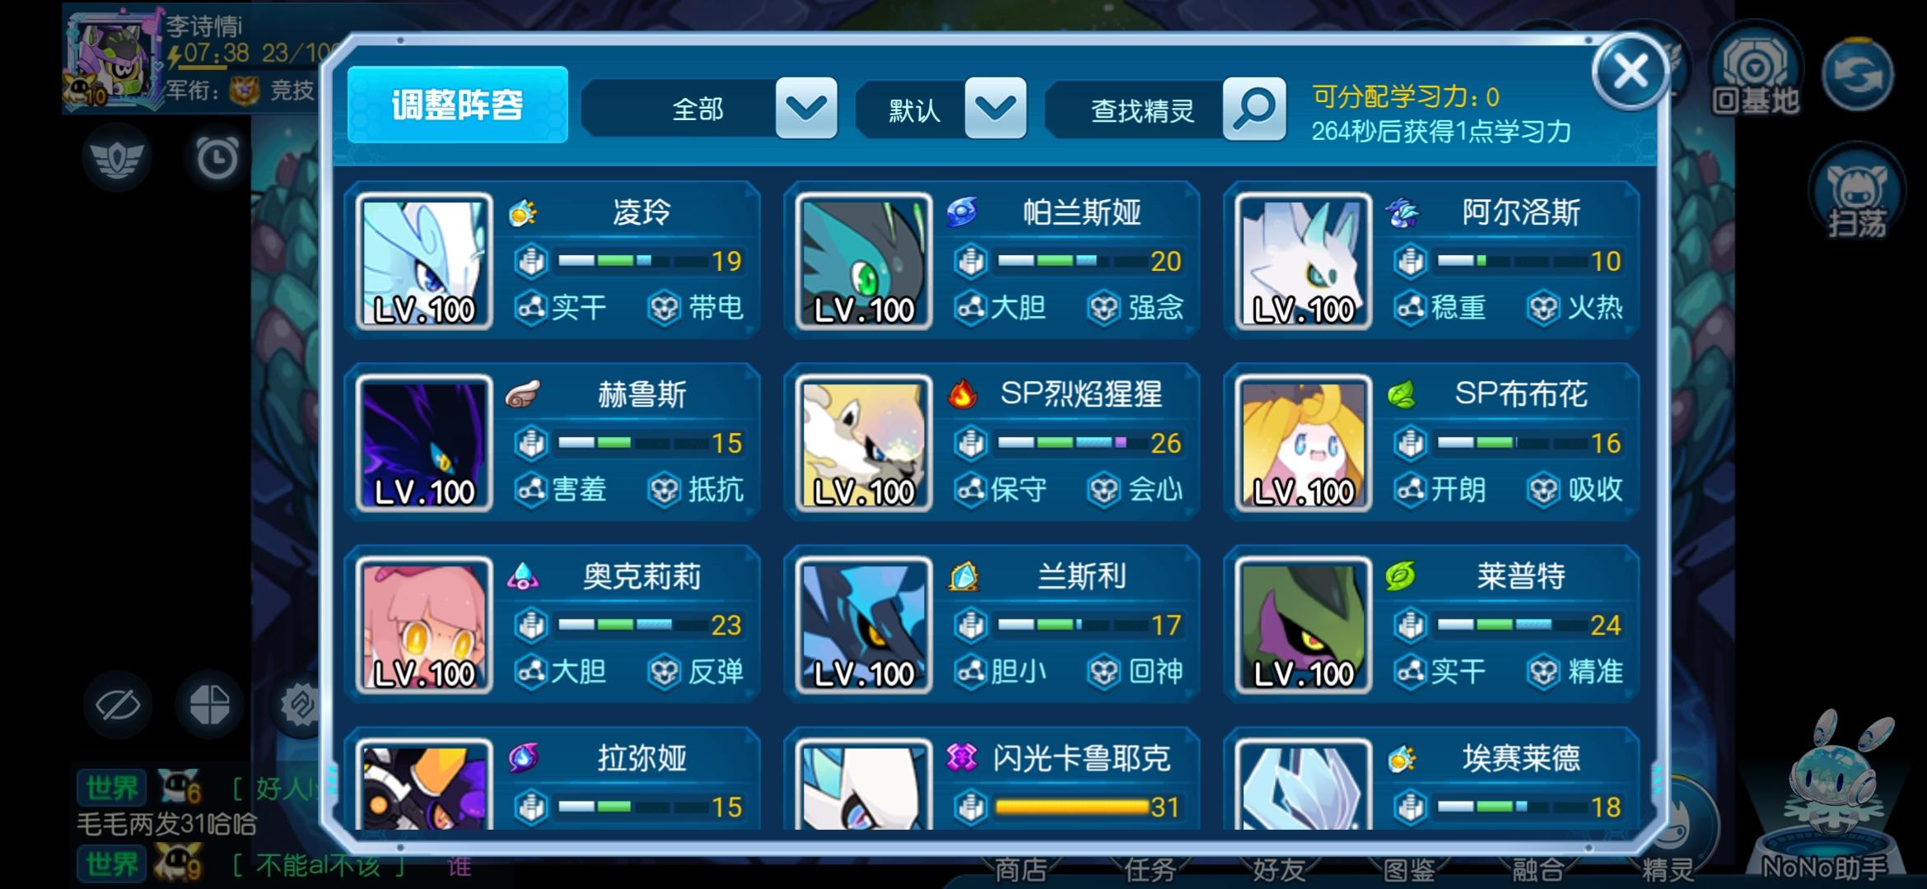Select the SP烈焰猩猩 sprite card
Screen dimensions: 1927x889
(991, 443)
